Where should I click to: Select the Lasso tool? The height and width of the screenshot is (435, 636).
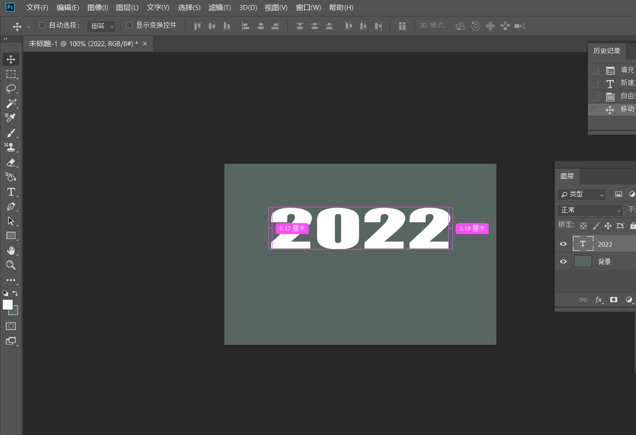pyautogui.click(x=11, y=89)
